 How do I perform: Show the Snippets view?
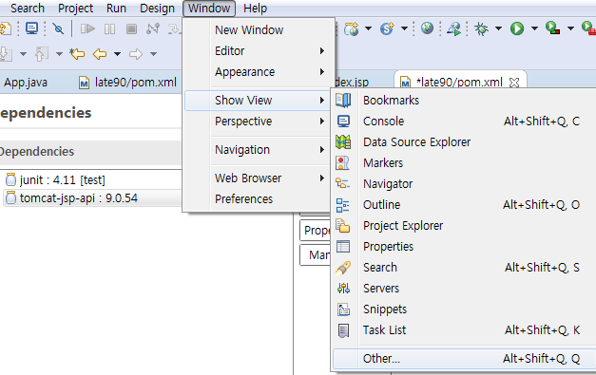tap(464, 309)
